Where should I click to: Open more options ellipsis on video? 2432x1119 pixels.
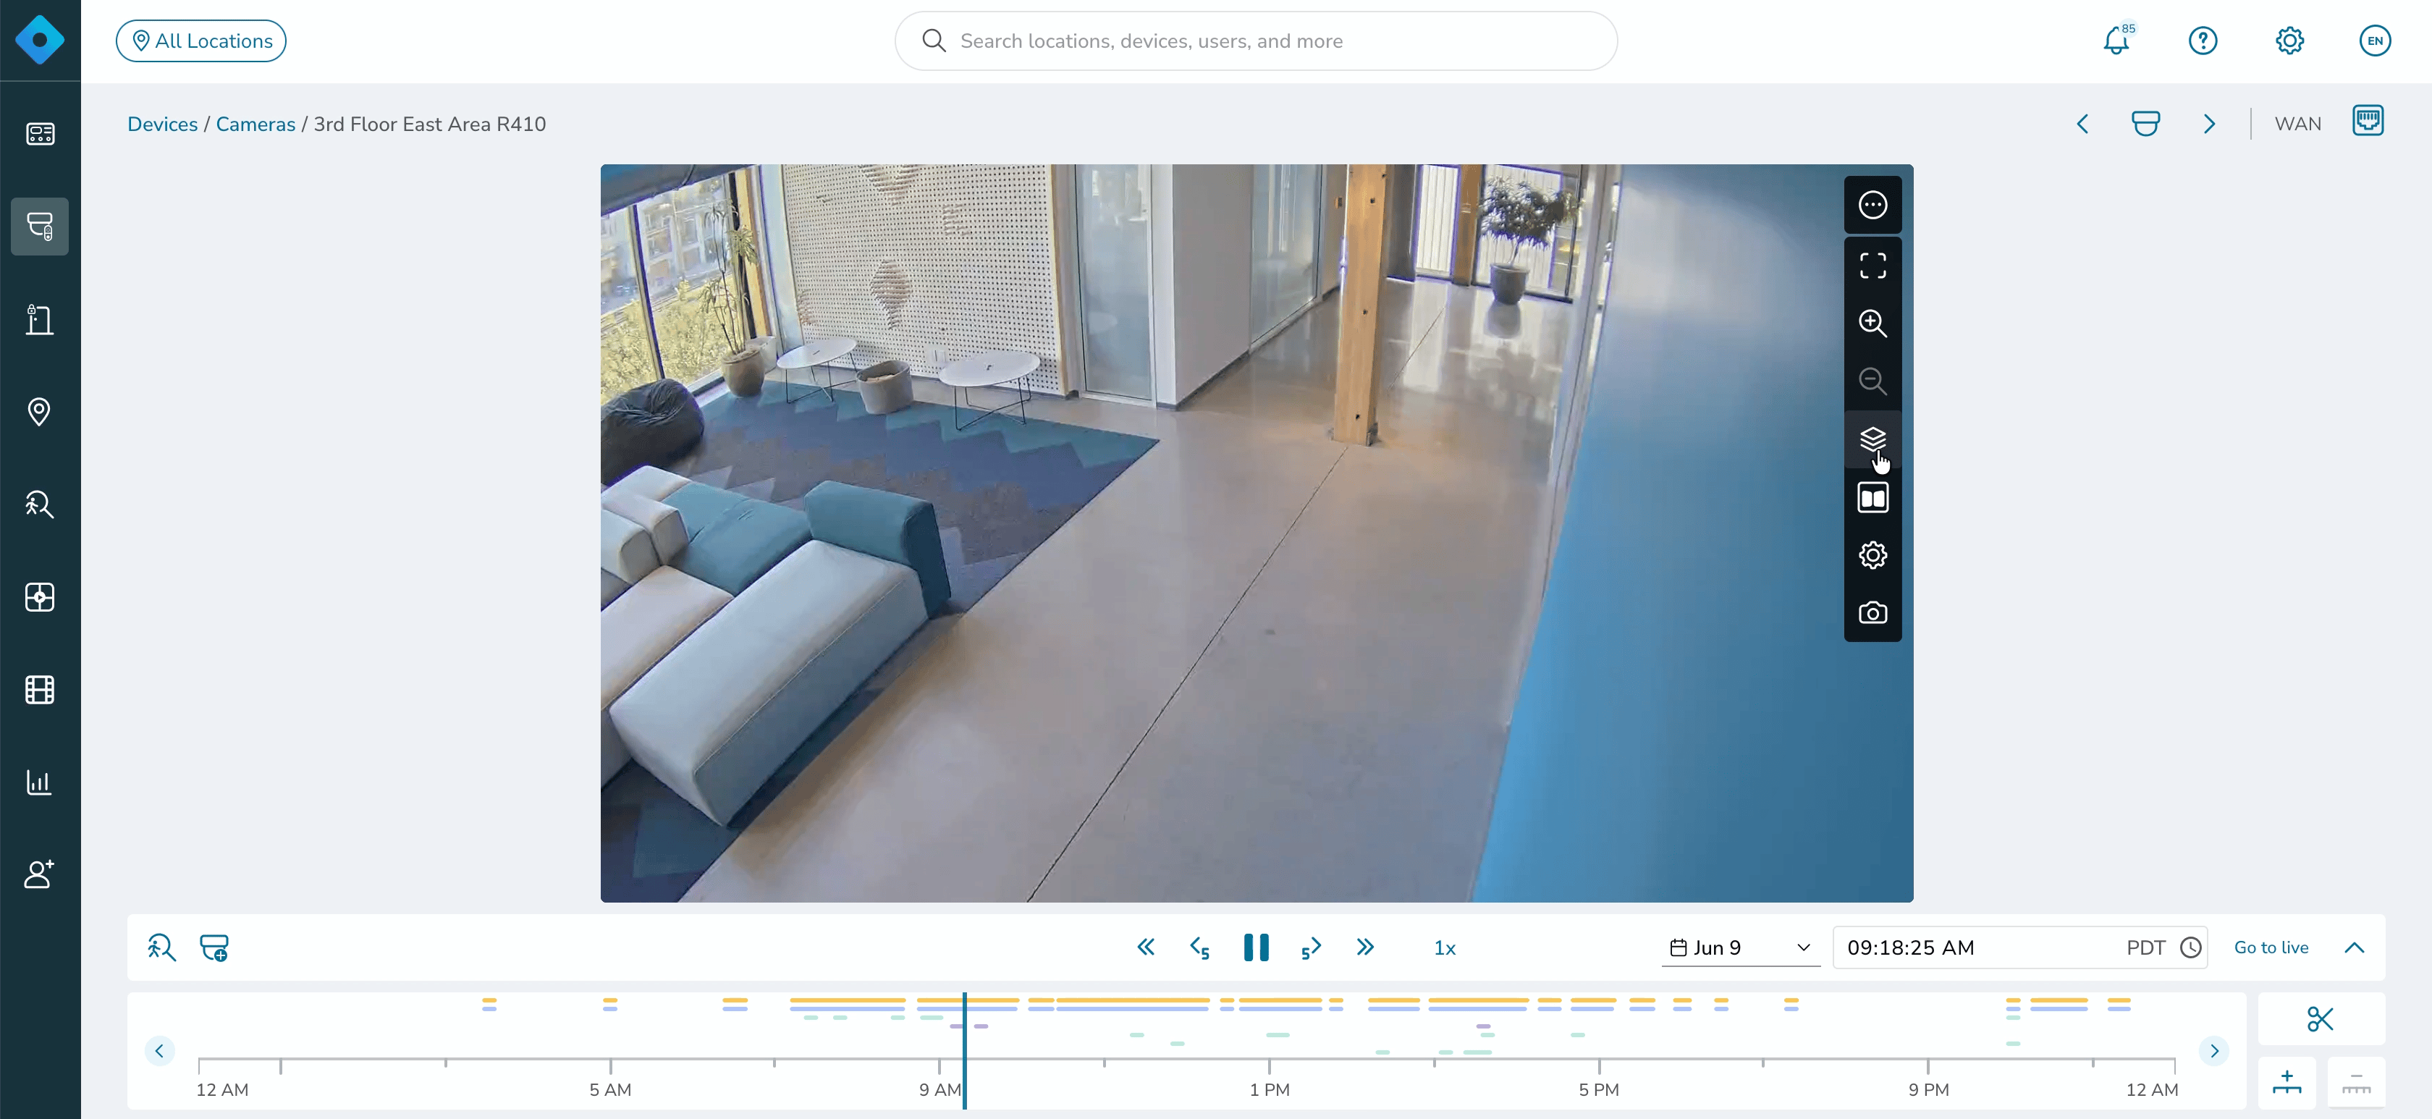pyautogui.click(x=1873, y=205)
